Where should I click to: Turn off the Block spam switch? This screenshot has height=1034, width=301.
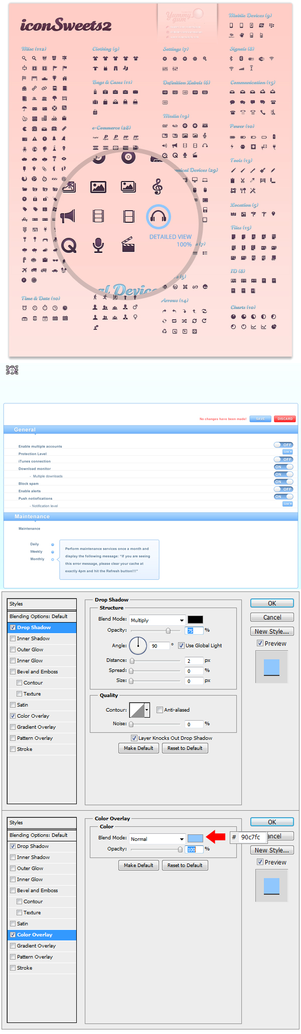pos(283,482)
